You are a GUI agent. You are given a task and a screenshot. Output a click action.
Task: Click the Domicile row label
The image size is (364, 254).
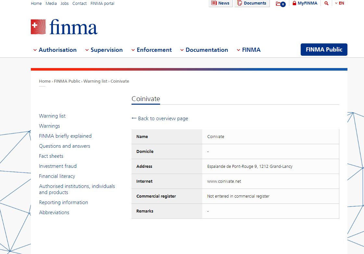point(145,151)
